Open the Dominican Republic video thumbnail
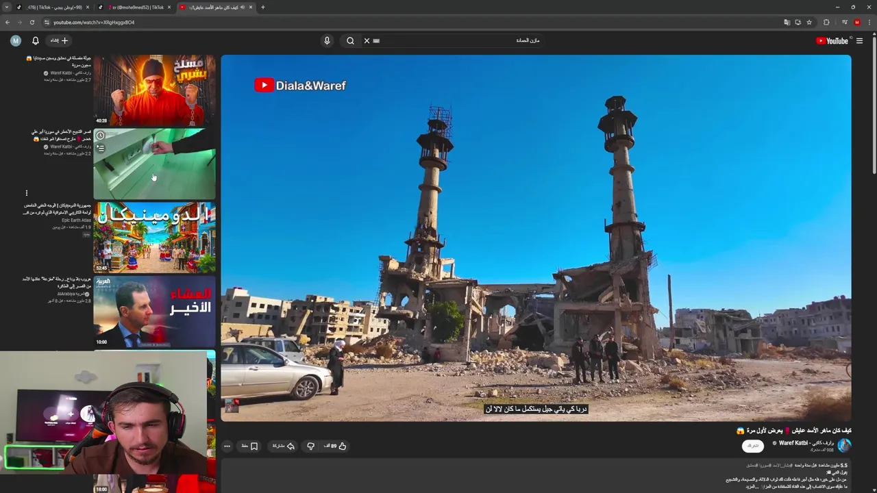This screenshot has height=493, width=877. point(154,237)
